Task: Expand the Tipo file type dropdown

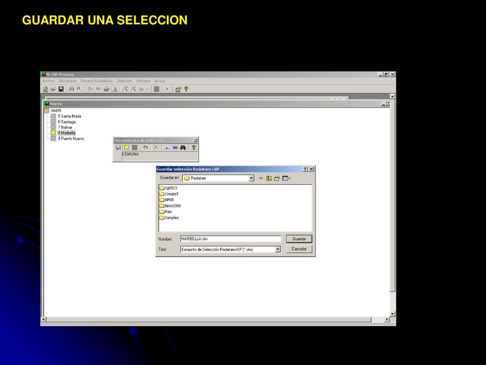Action: (278, 249)
